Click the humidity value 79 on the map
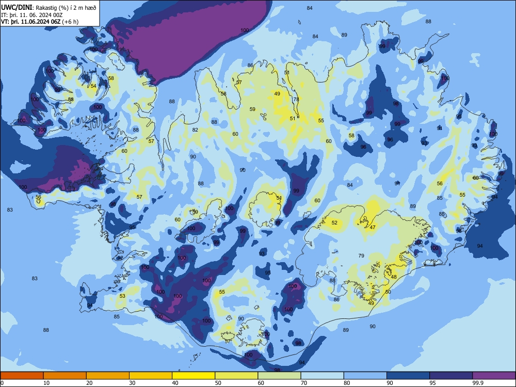This screenshot has height=387, width=516. click(x=361, y=256)
